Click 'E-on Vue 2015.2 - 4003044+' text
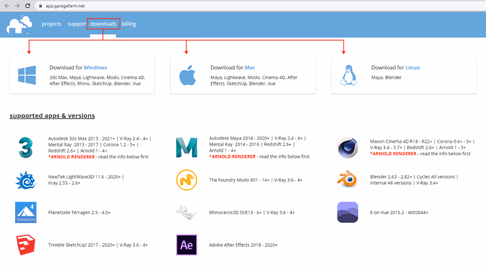 point(399,212)
